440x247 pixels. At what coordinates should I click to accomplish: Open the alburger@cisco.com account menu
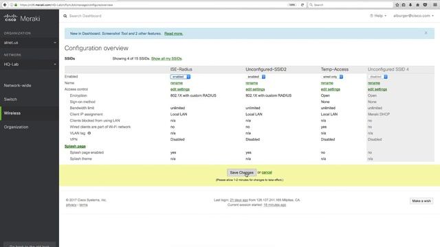(413, 16)
